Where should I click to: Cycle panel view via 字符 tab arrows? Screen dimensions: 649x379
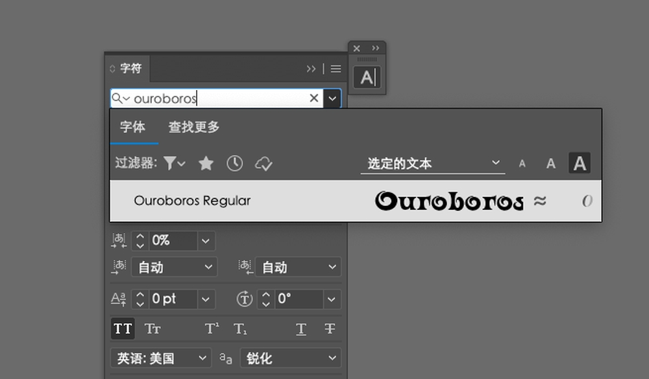[112, 69]
